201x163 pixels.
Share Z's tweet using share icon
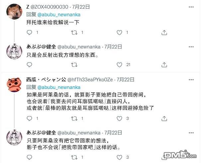[164, 33]
